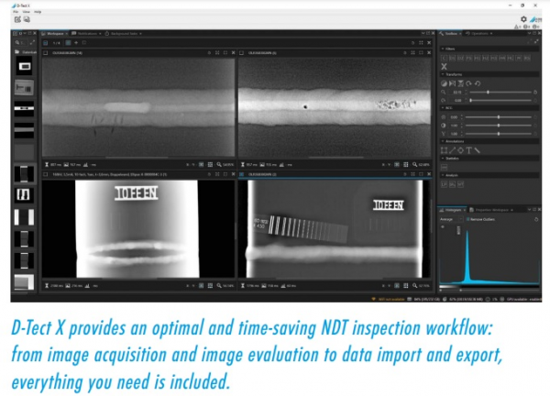Toggle the select-all checkbox in workspace toolbar
Screen dimensions: 550x396
[45, 43]
